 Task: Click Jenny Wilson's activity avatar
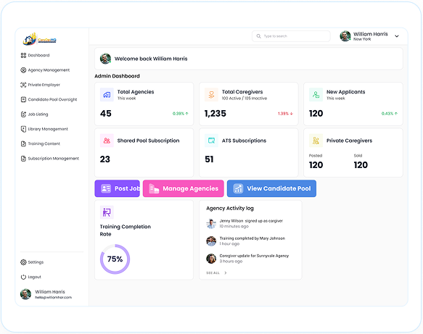(211, 224)
